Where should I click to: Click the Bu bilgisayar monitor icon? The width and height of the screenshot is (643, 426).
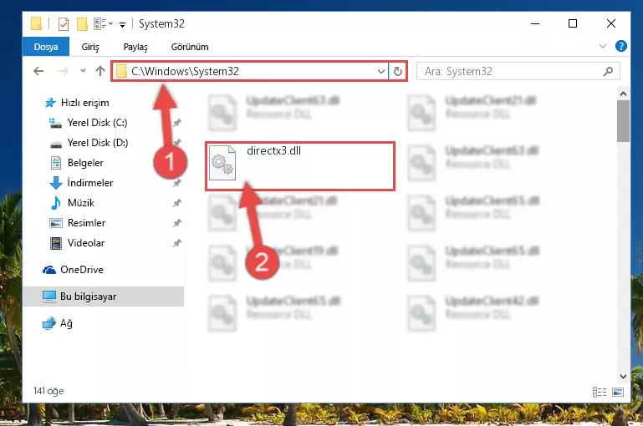pos(49,297)
